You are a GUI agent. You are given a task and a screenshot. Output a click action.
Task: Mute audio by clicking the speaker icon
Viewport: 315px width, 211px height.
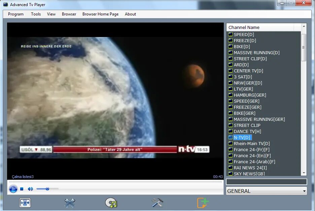click(30, 189)
